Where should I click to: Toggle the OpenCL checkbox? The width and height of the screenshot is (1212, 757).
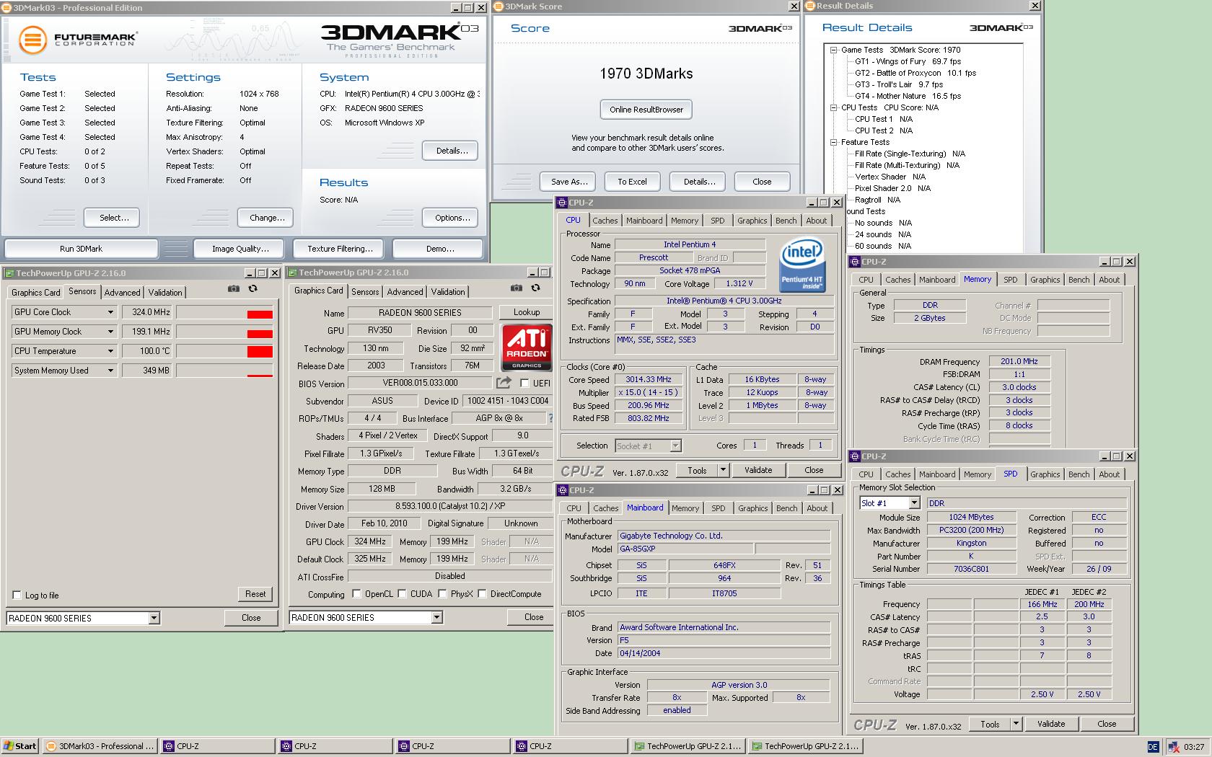coord(356,594)
